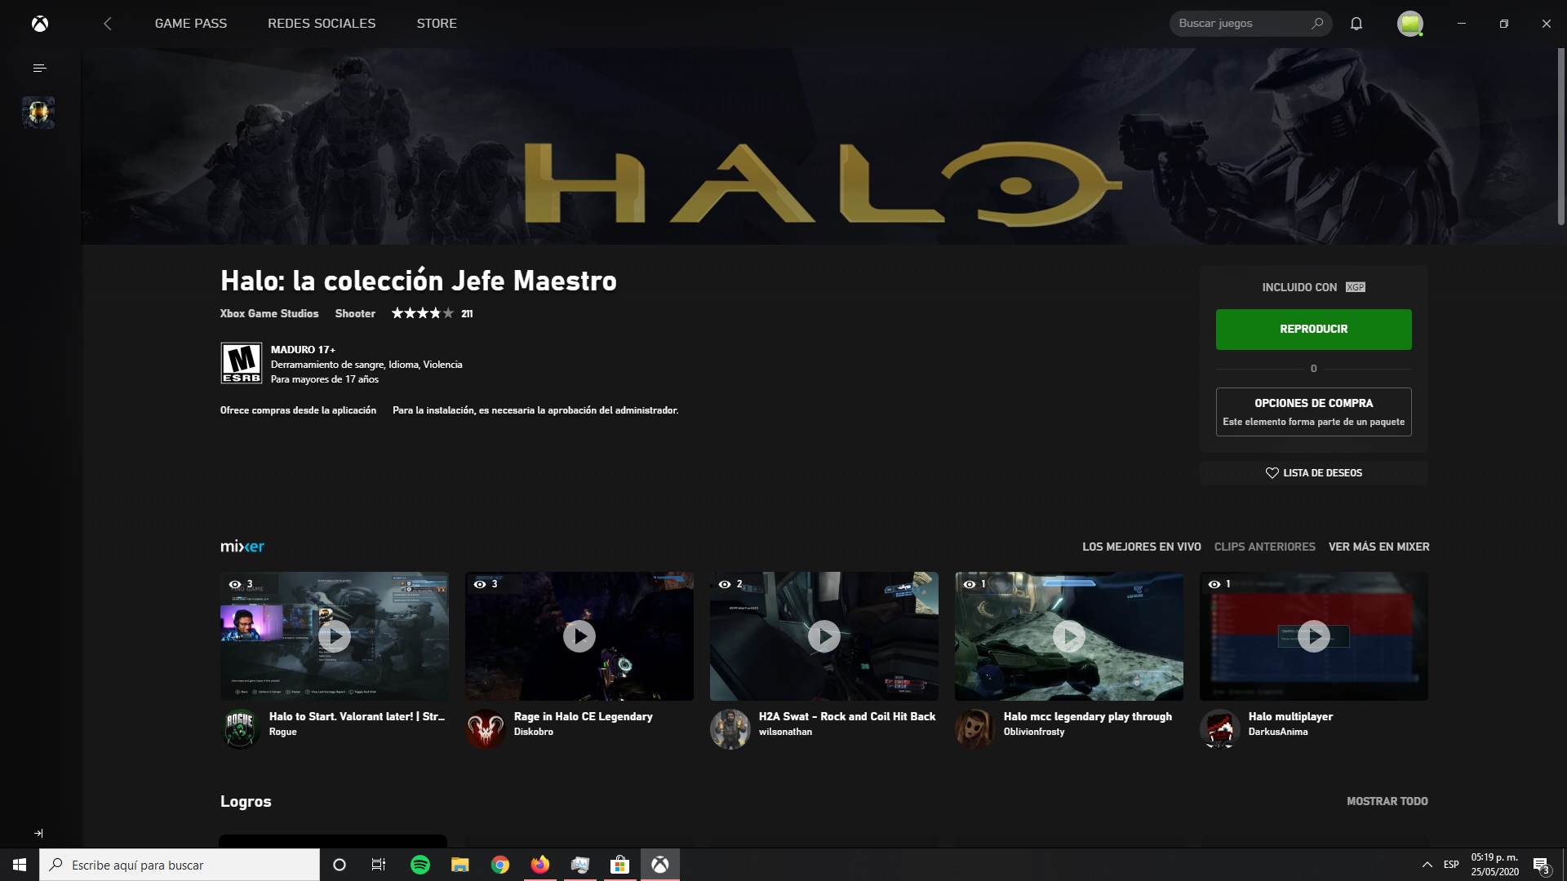The height and width of the screenshot is (881, 1567).
Task: Play the Rage in Halo CE Legendary stream
Action: pos(579,636)
